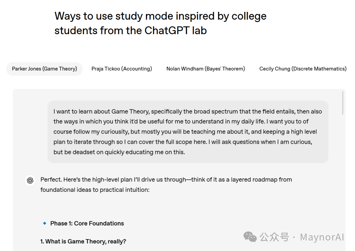Click the user message bubble about Game Theory
This screenshot has width=355, height=251.
pyautogui.click(x=188, y=132)
